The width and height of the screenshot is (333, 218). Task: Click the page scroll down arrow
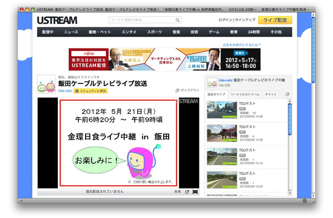[313, 196]
